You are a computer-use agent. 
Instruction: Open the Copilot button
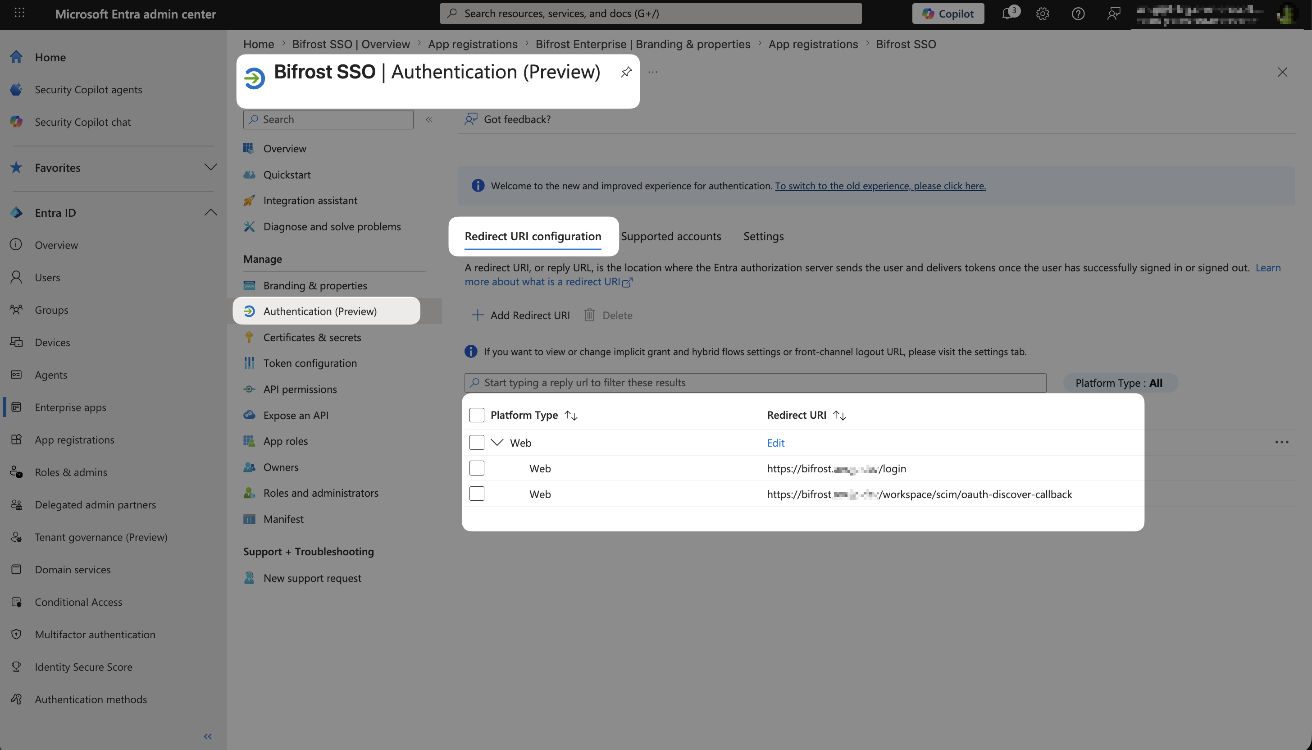pos(948,14)
